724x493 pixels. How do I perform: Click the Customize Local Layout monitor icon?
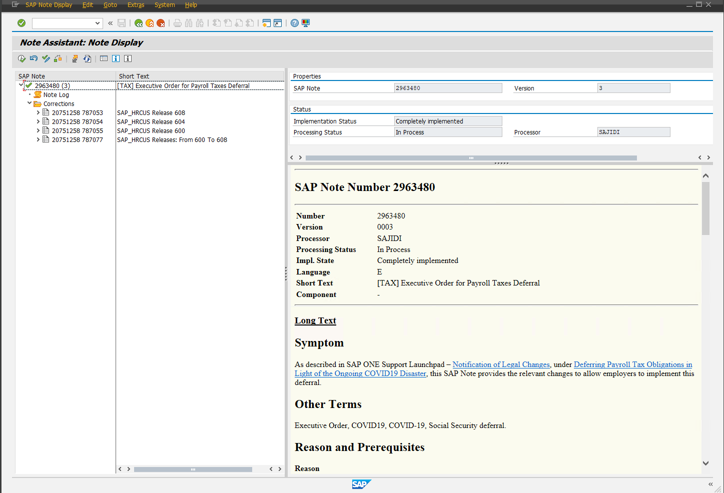[306, 23]
